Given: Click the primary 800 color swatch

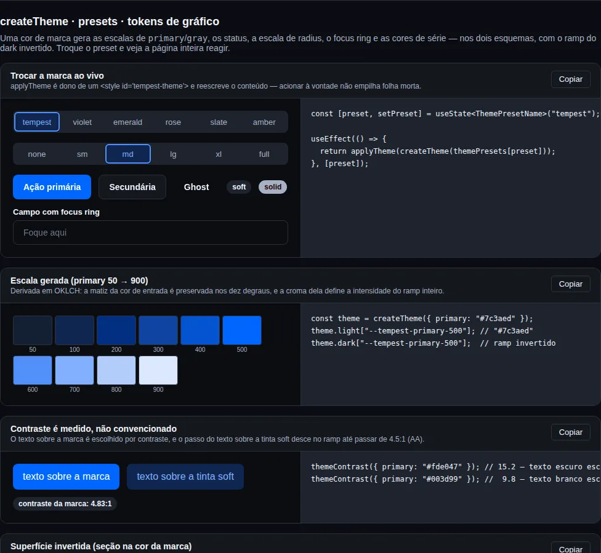Looking at the screenshot, I should 116,370.
